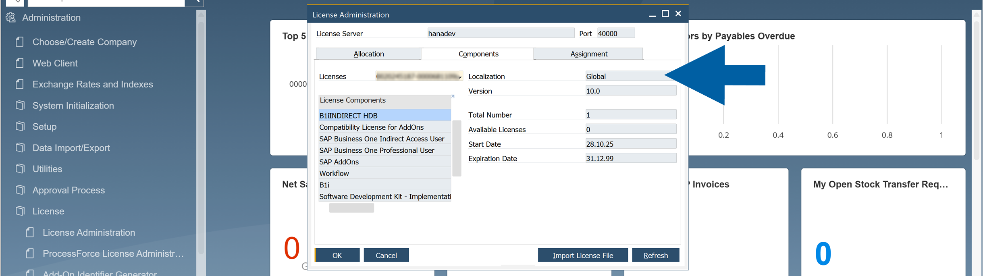Open the Web Client entry

click(x=55, y=63)
